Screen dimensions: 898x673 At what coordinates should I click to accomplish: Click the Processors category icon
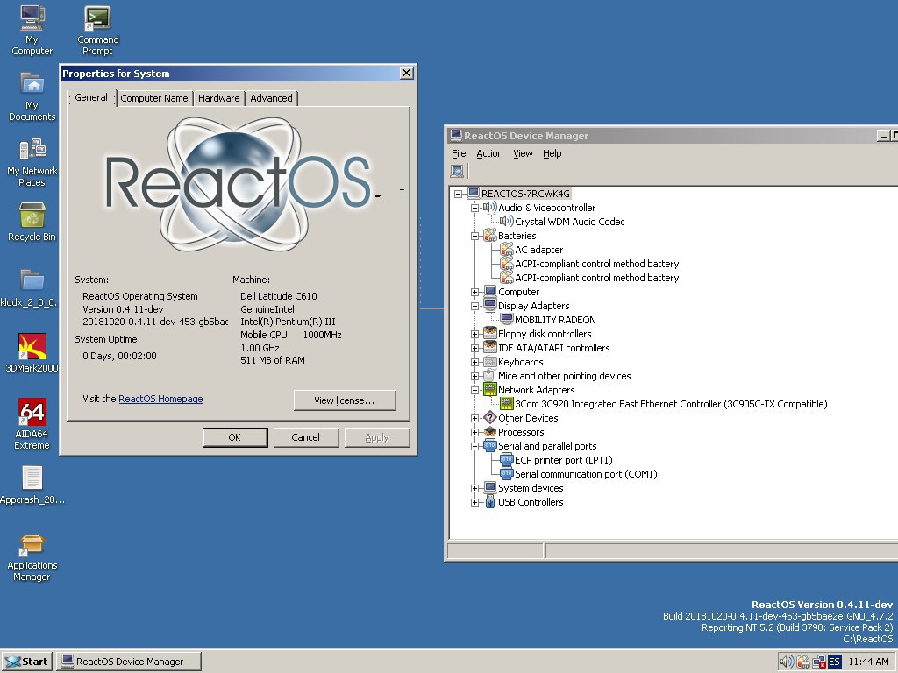click(490, 431)
